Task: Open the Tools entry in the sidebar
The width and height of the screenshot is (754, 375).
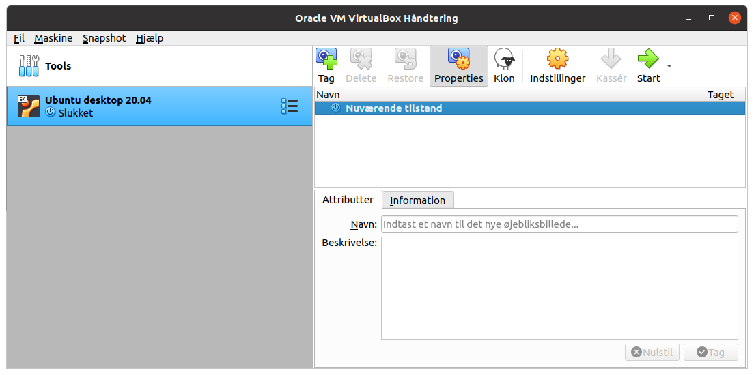Action: pyautogui.click(x=159, y=66)
